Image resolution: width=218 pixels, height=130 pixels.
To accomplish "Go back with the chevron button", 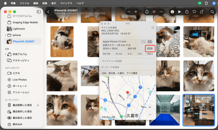I will (48, 12).
